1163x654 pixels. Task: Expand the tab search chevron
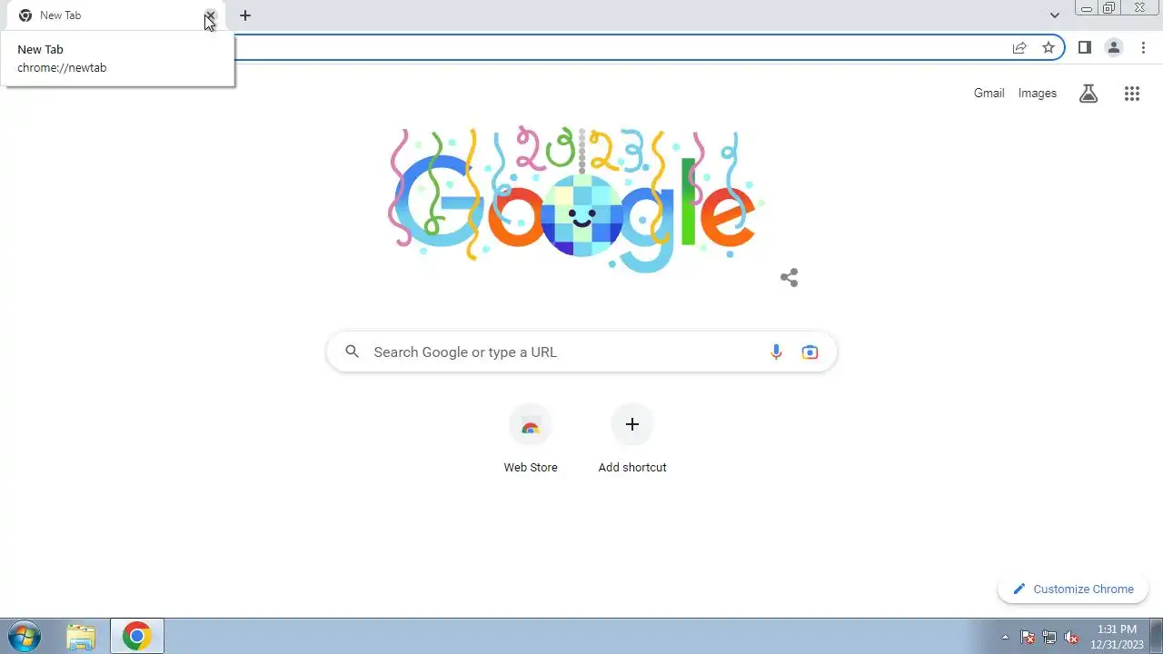click(x=1054, y=15)
